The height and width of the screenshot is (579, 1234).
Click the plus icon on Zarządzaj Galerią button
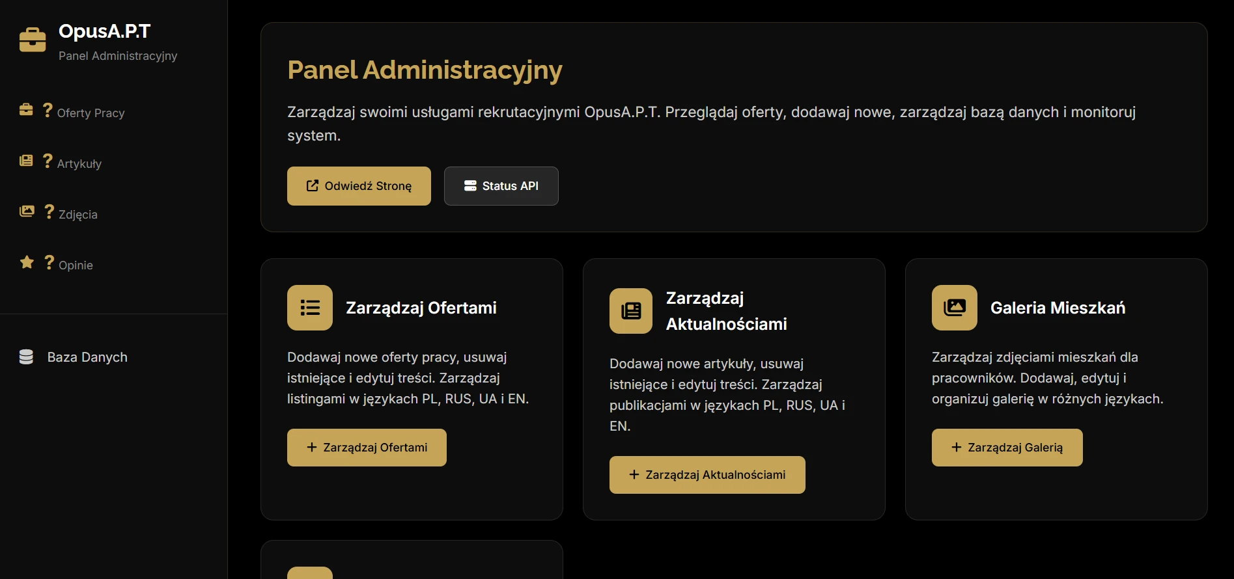[x=957, y=447]
